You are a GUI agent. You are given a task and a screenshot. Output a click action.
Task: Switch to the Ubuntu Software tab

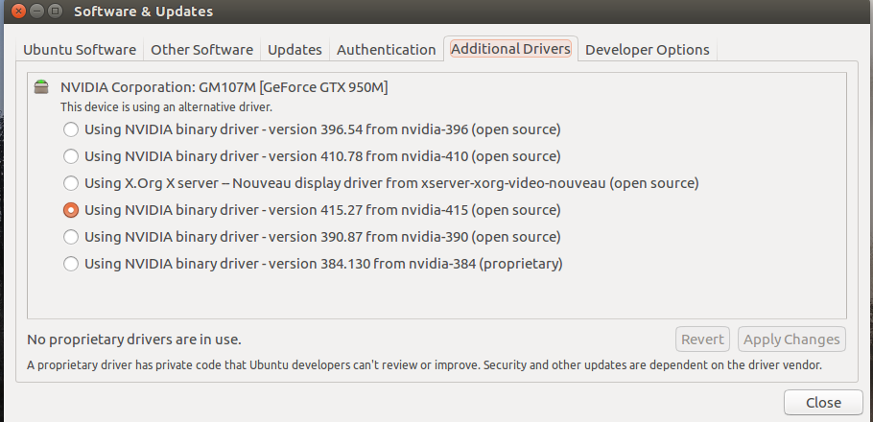tap(80, 50)
